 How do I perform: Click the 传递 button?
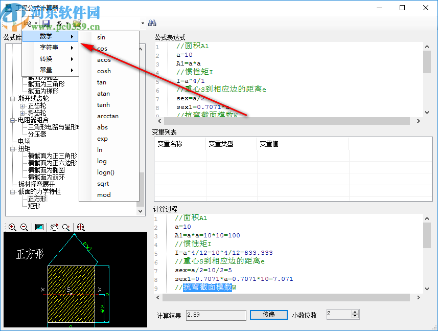pos(269,315)
